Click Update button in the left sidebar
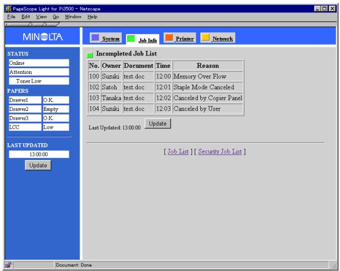Viewport: 340px width, 271px height. click(38, 165)
